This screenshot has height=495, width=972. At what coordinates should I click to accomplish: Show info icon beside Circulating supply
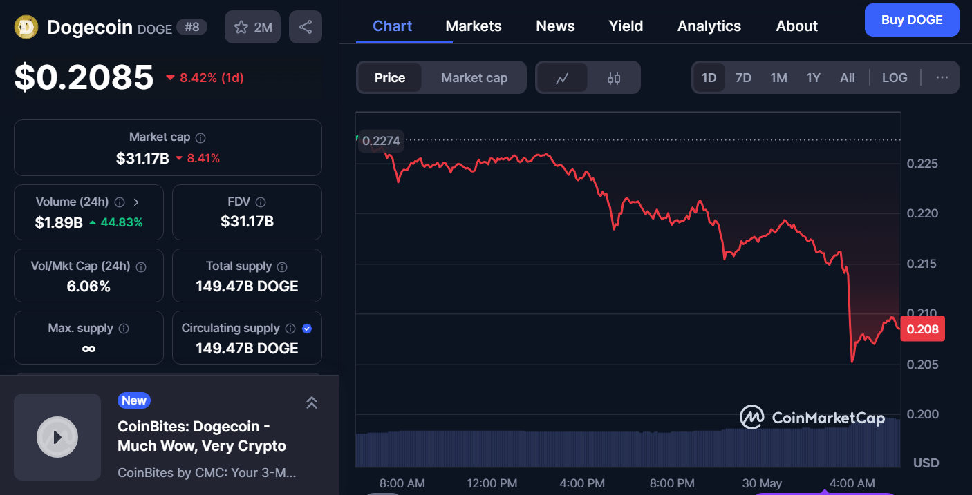coord(290,329)
